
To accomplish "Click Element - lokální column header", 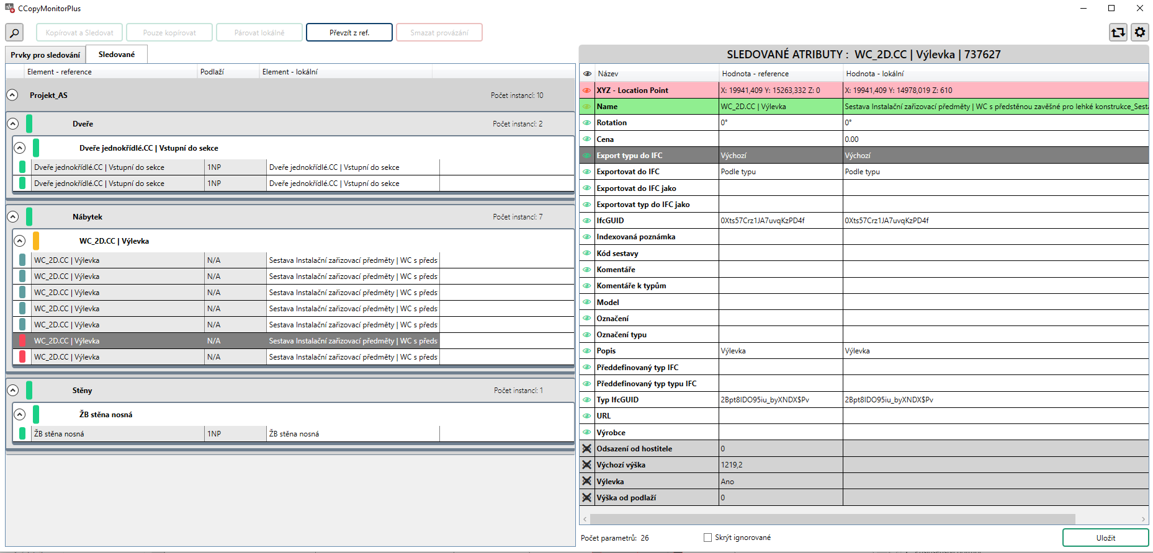I will click(346, 72).
